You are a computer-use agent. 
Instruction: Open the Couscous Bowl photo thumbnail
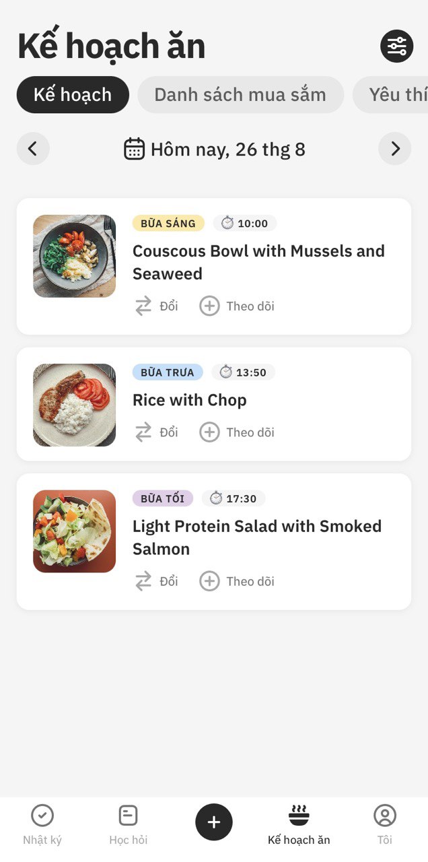pos(74,256)
